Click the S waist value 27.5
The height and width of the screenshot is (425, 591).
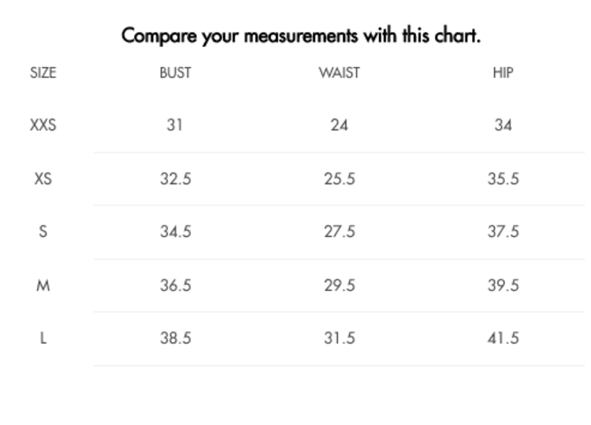339,232
